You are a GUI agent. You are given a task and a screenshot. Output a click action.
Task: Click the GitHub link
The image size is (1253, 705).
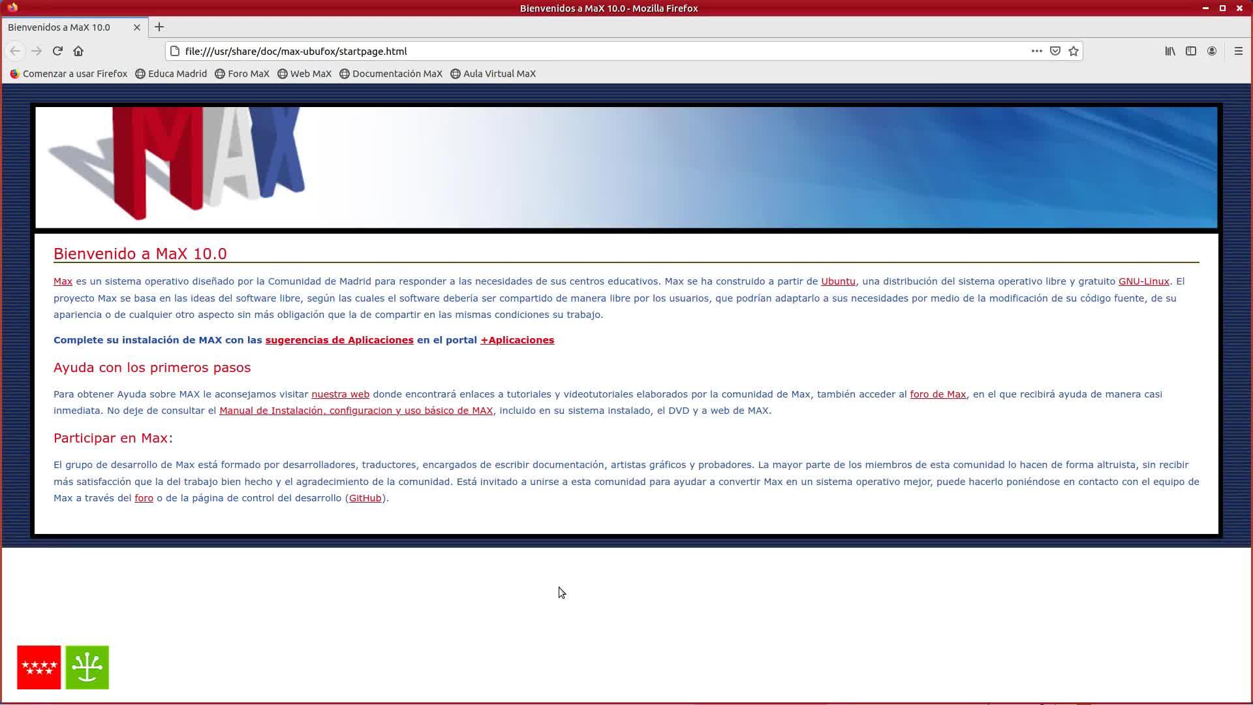[365, 498]
